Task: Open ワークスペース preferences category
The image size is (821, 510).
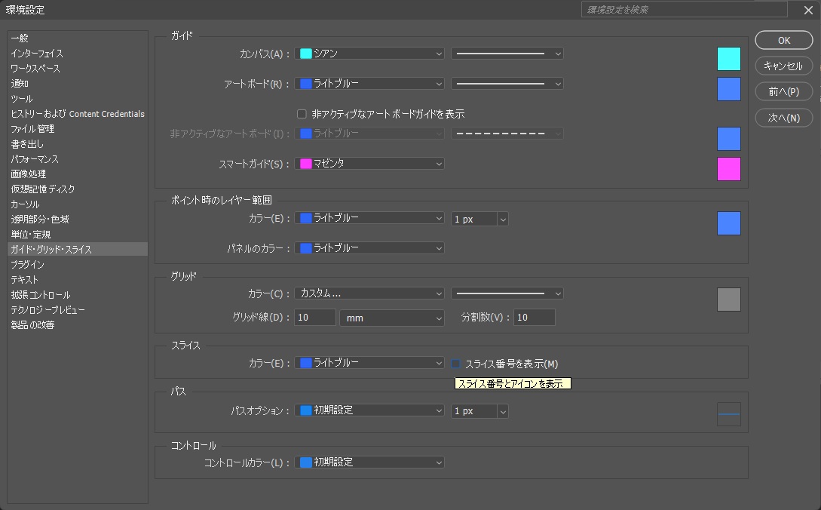Action: (x=78, y=69)
